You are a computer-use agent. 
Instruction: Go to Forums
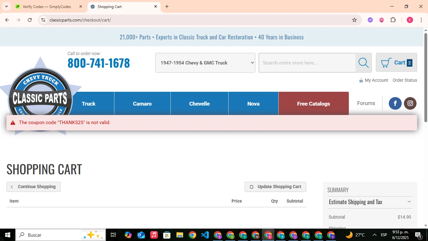(366, 103)
